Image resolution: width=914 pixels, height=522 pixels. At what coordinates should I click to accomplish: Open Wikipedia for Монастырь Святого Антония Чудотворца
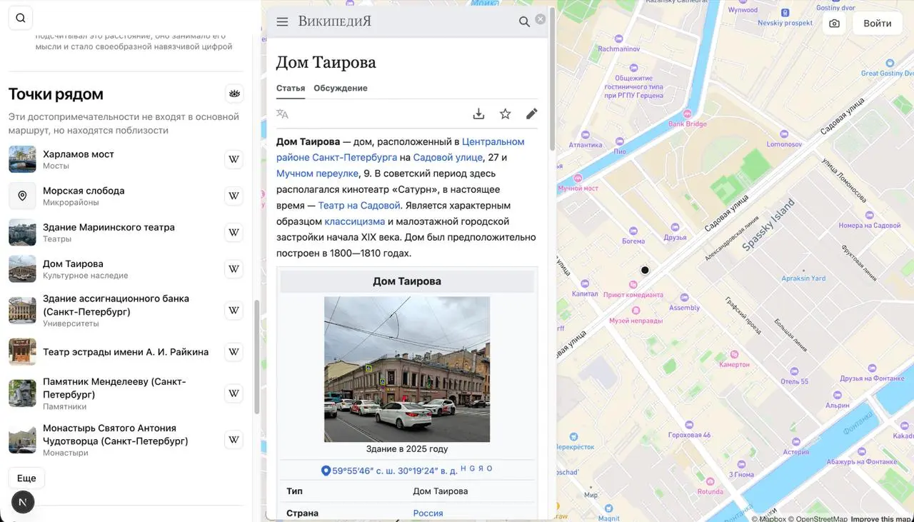click(233, 440)
